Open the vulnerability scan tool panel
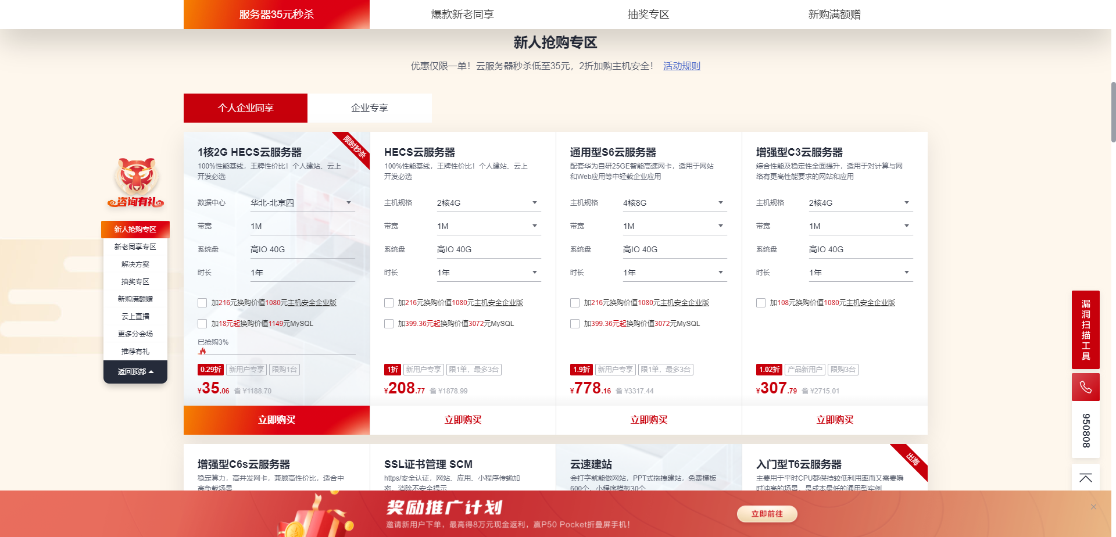Viewport: 1116px width, 537px height. click(1085, 330)
